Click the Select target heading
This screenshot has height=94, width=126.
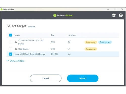[17, 26]
